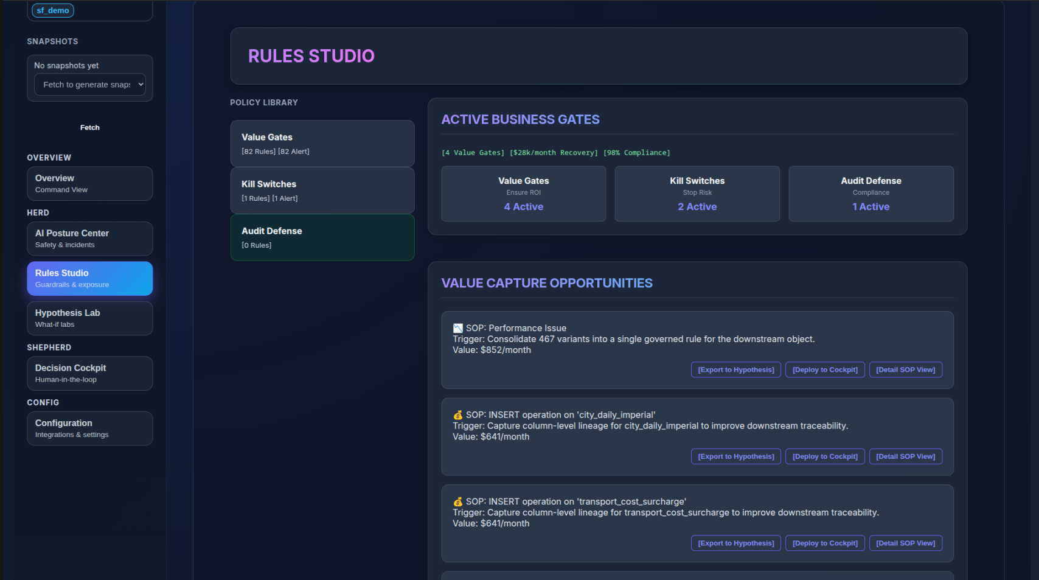Click the money bag icon on city_daily_imperial SOP
The width and height of the screenshot is (1039, 580).
click(457, 414)
